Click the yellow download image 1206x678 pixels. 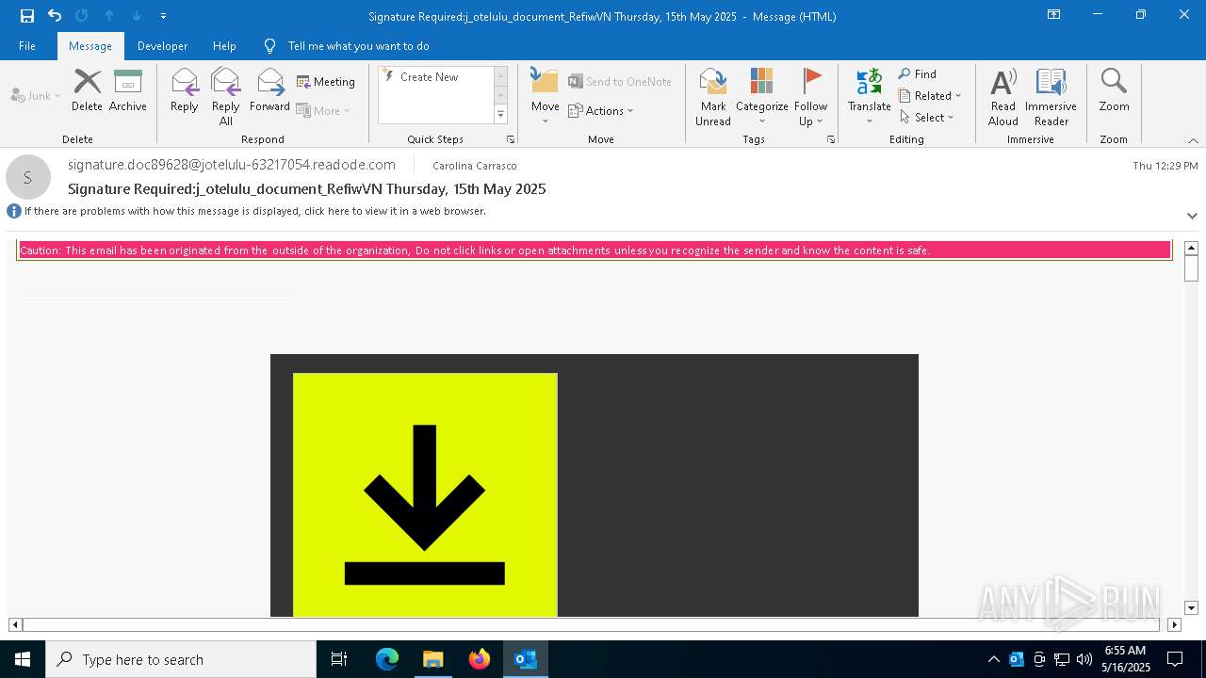pos(425,495)
